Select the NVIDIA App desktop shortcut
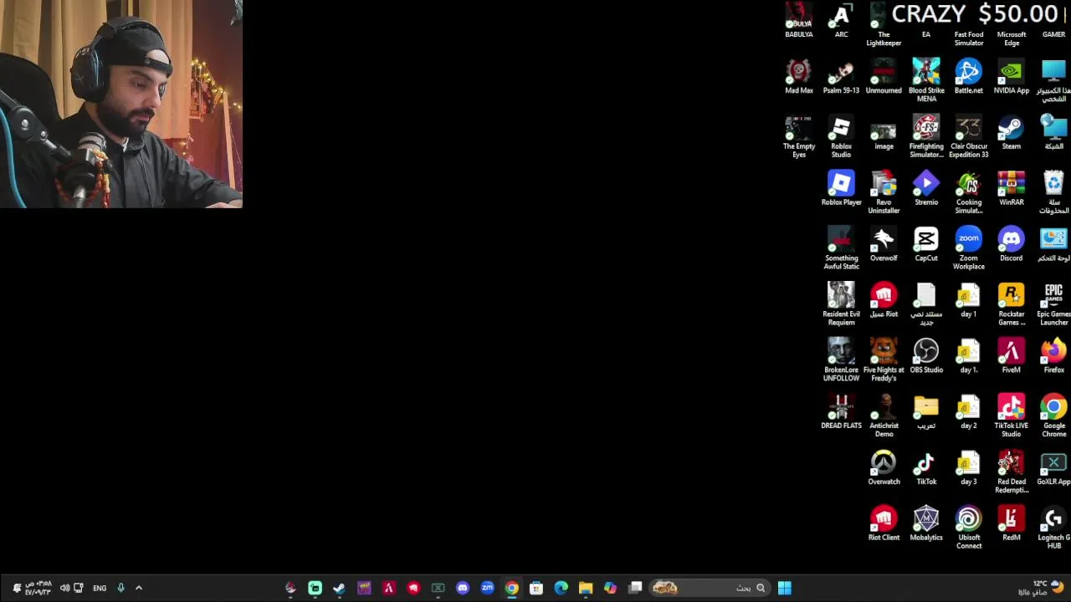 [x=1011, y=77]
